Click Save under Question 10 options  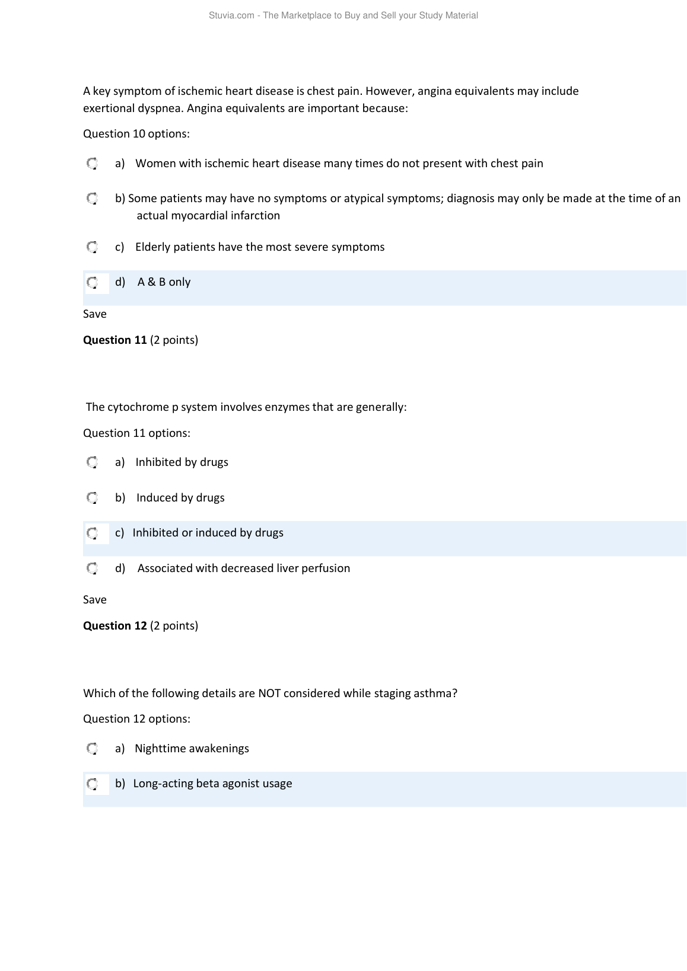pos(95,314)
